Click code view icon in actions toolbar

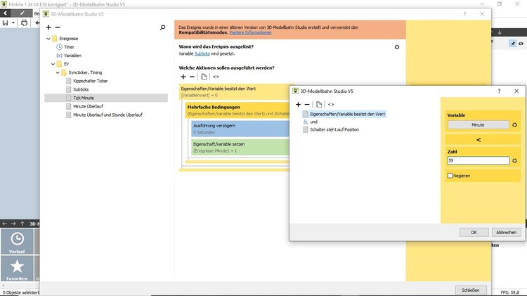216,77
